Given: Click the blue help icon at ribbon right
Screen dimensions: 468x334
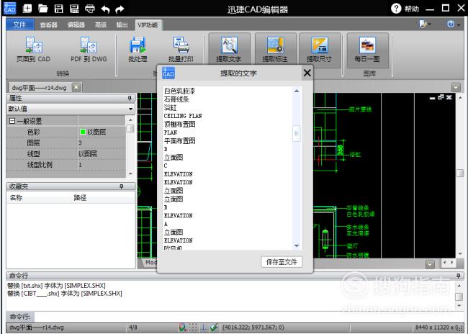Looking at the screenshot, I should [451, 24].
